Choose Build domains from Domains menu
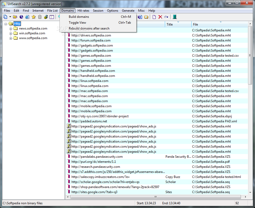 point(98,16)
